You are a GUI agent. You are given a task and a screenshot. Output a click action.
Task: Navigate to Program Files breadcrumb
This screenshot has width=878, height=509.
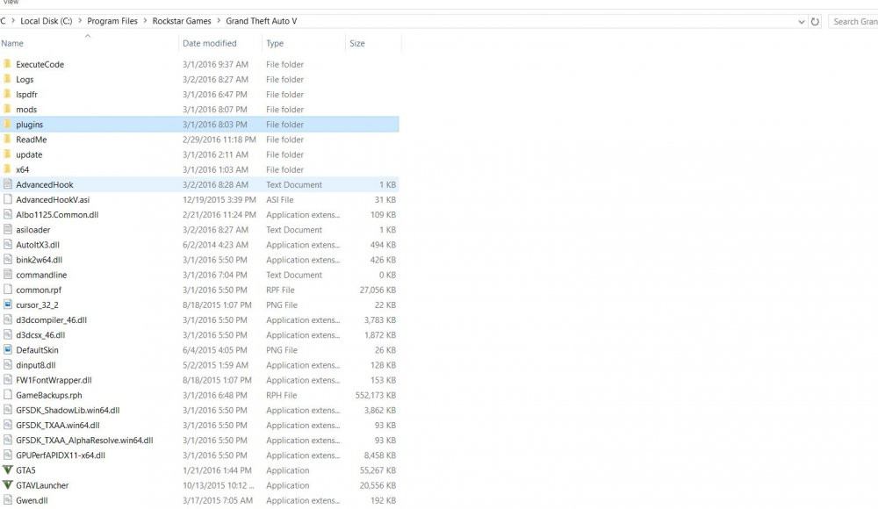click(112, 21)
